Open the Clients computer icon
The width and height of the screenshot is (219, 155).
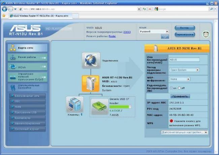click(x=75, y=104)
